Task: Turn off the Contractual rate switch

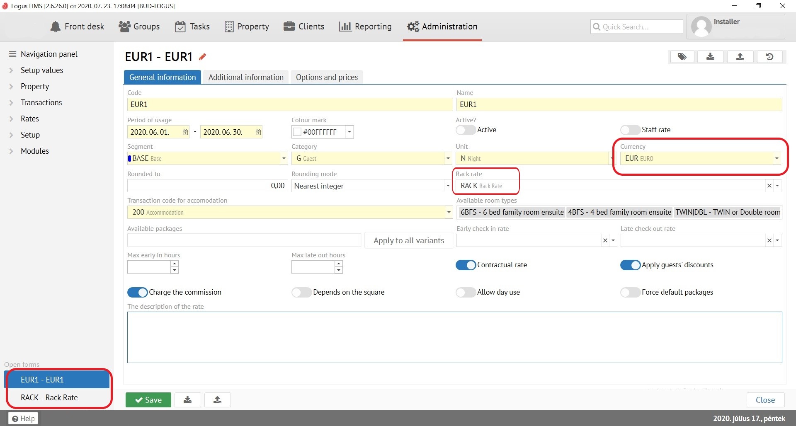Action: 466,265
